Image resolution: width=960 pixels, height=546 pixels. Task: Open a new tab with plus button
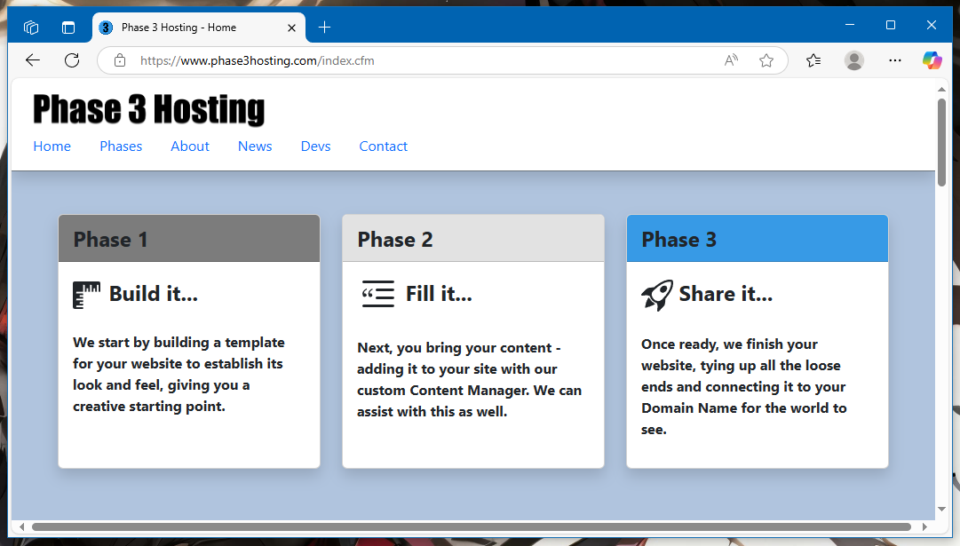(x=324, y=27)
